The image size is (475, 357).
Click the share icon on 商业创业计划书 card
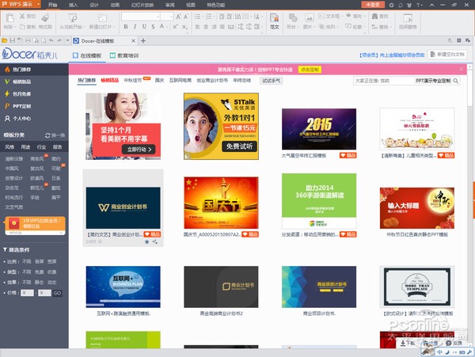tap(155, 241)
